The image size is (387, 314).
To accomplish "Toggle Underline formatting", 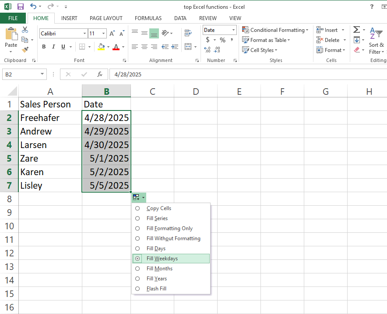I will [63, 47].
